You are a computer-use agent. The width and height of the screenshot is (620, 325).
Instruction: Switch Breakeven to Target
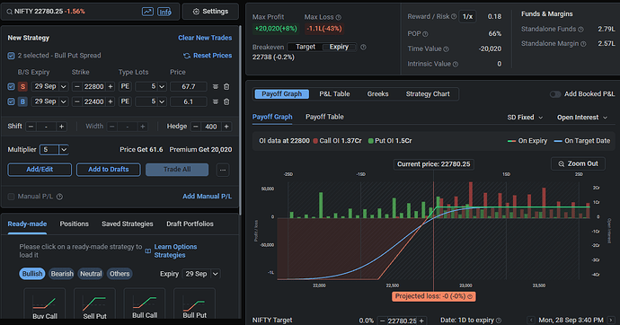(306, 47)
